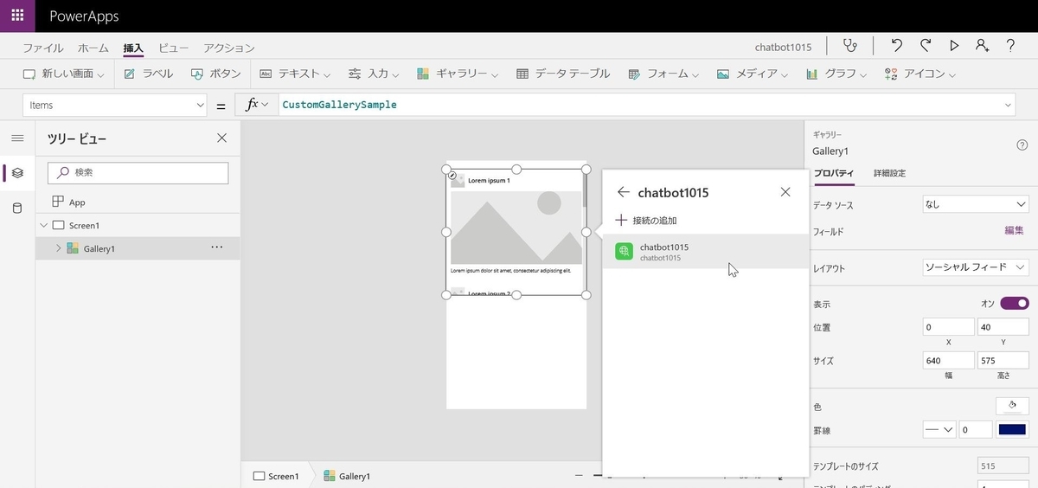Select the tree view layers icon
The height and width of the screenshot is (488, 1038).
coord(17,173)
